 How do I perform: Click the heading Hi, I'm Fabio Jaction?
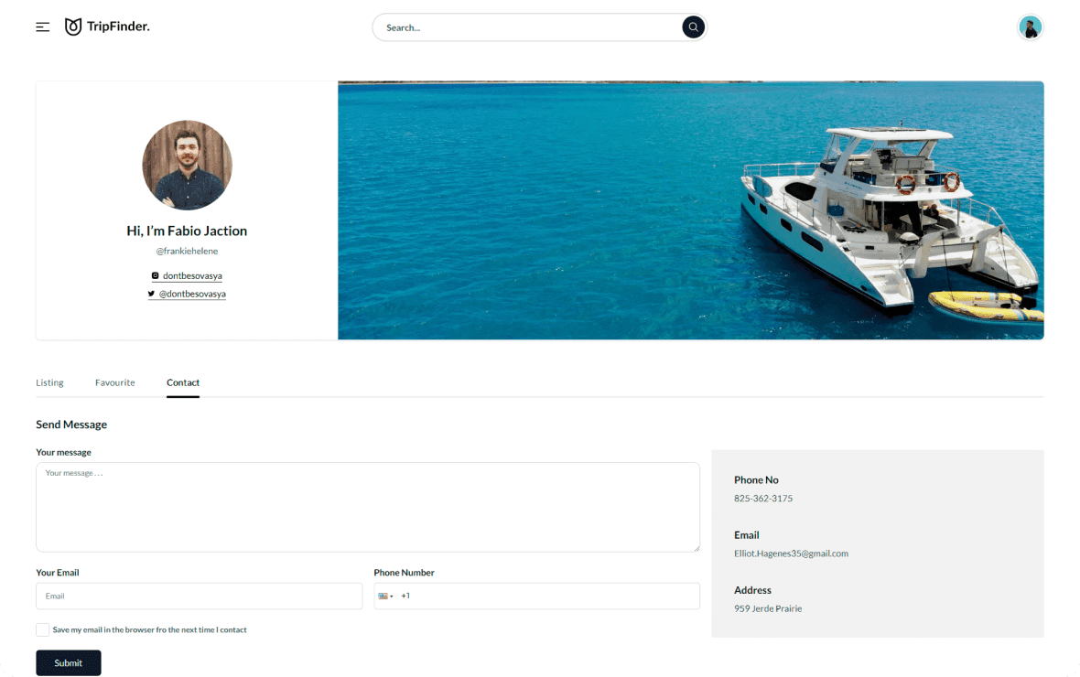tap(187, 231)
